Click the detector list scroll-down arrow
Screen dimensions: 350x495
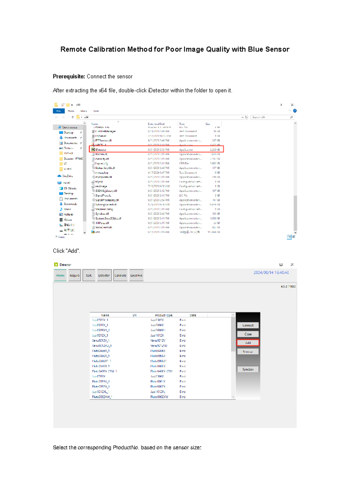pos(233,397)
